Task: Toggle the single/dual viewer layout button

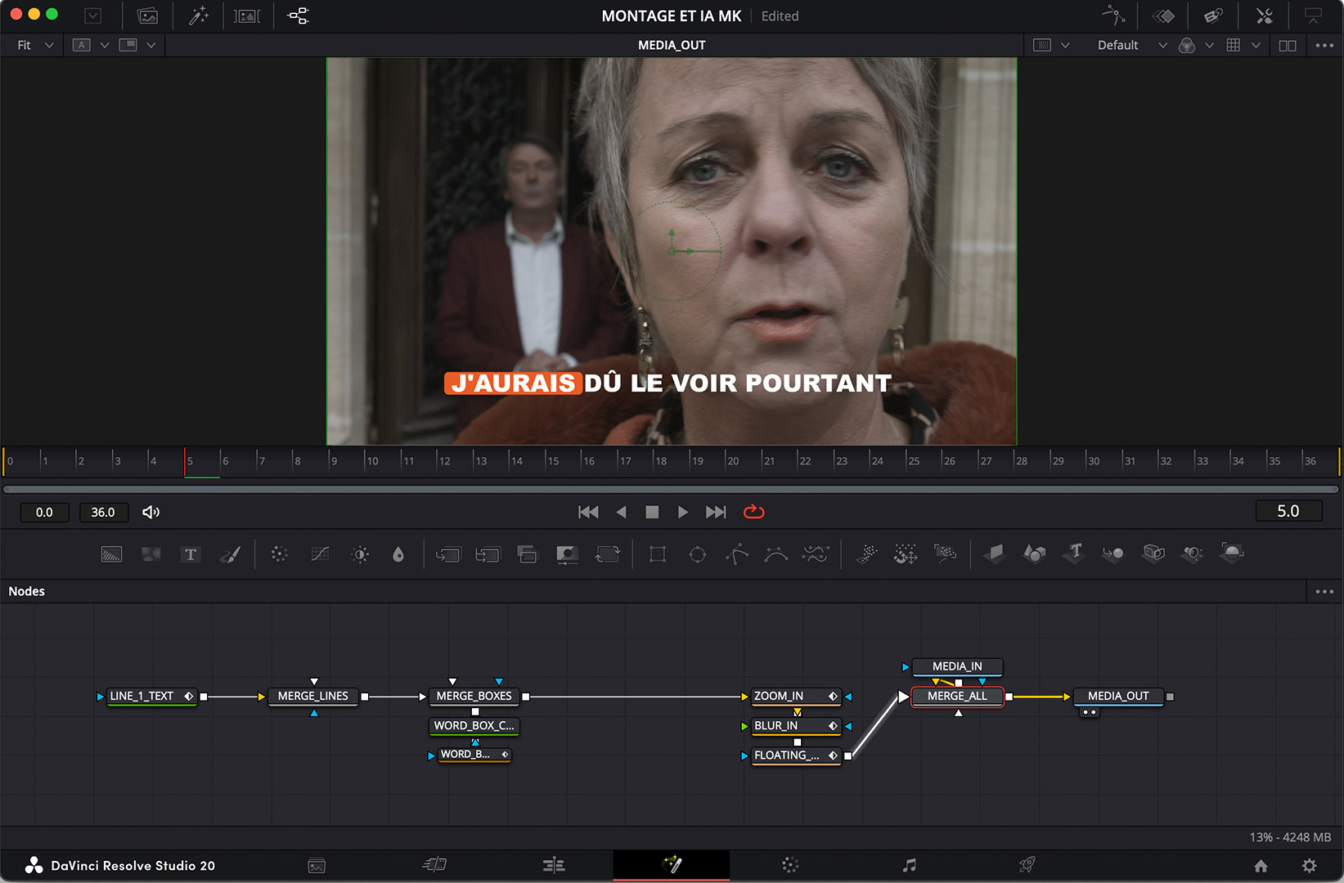Action: pos(1287,45)
